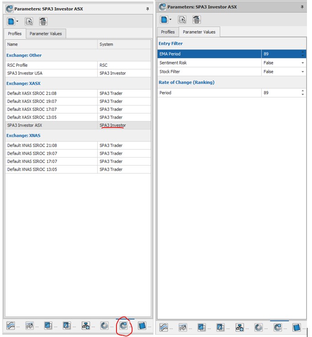312x337 pixels.
Task: Select Default XASX SIROC 17:07 profile
Action: click(78, 109)
